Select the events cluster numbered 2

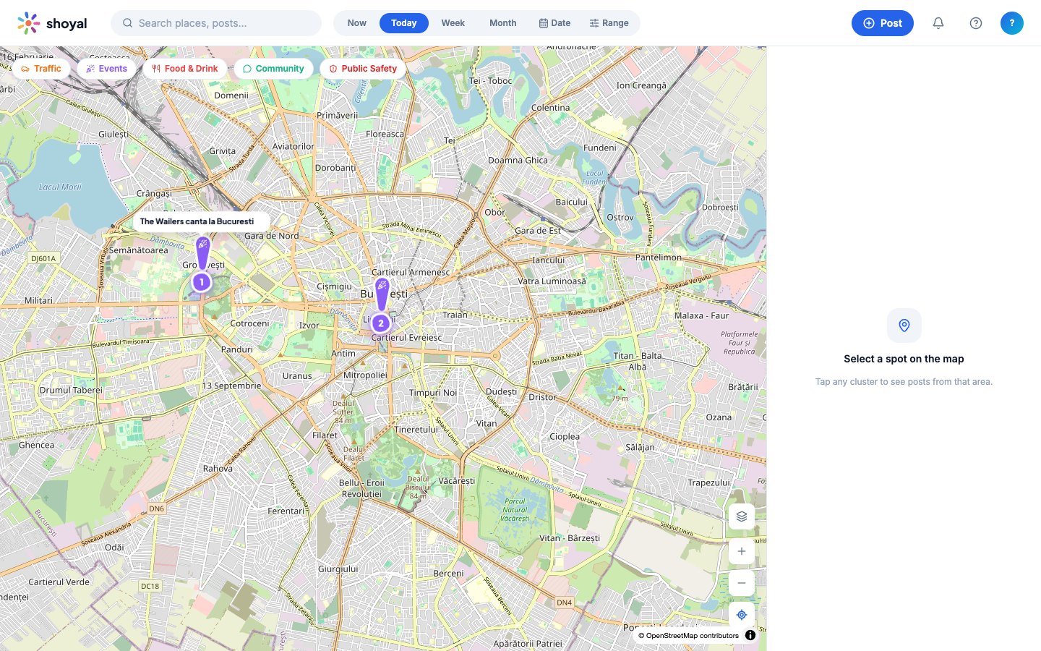[x=381, y=323]
